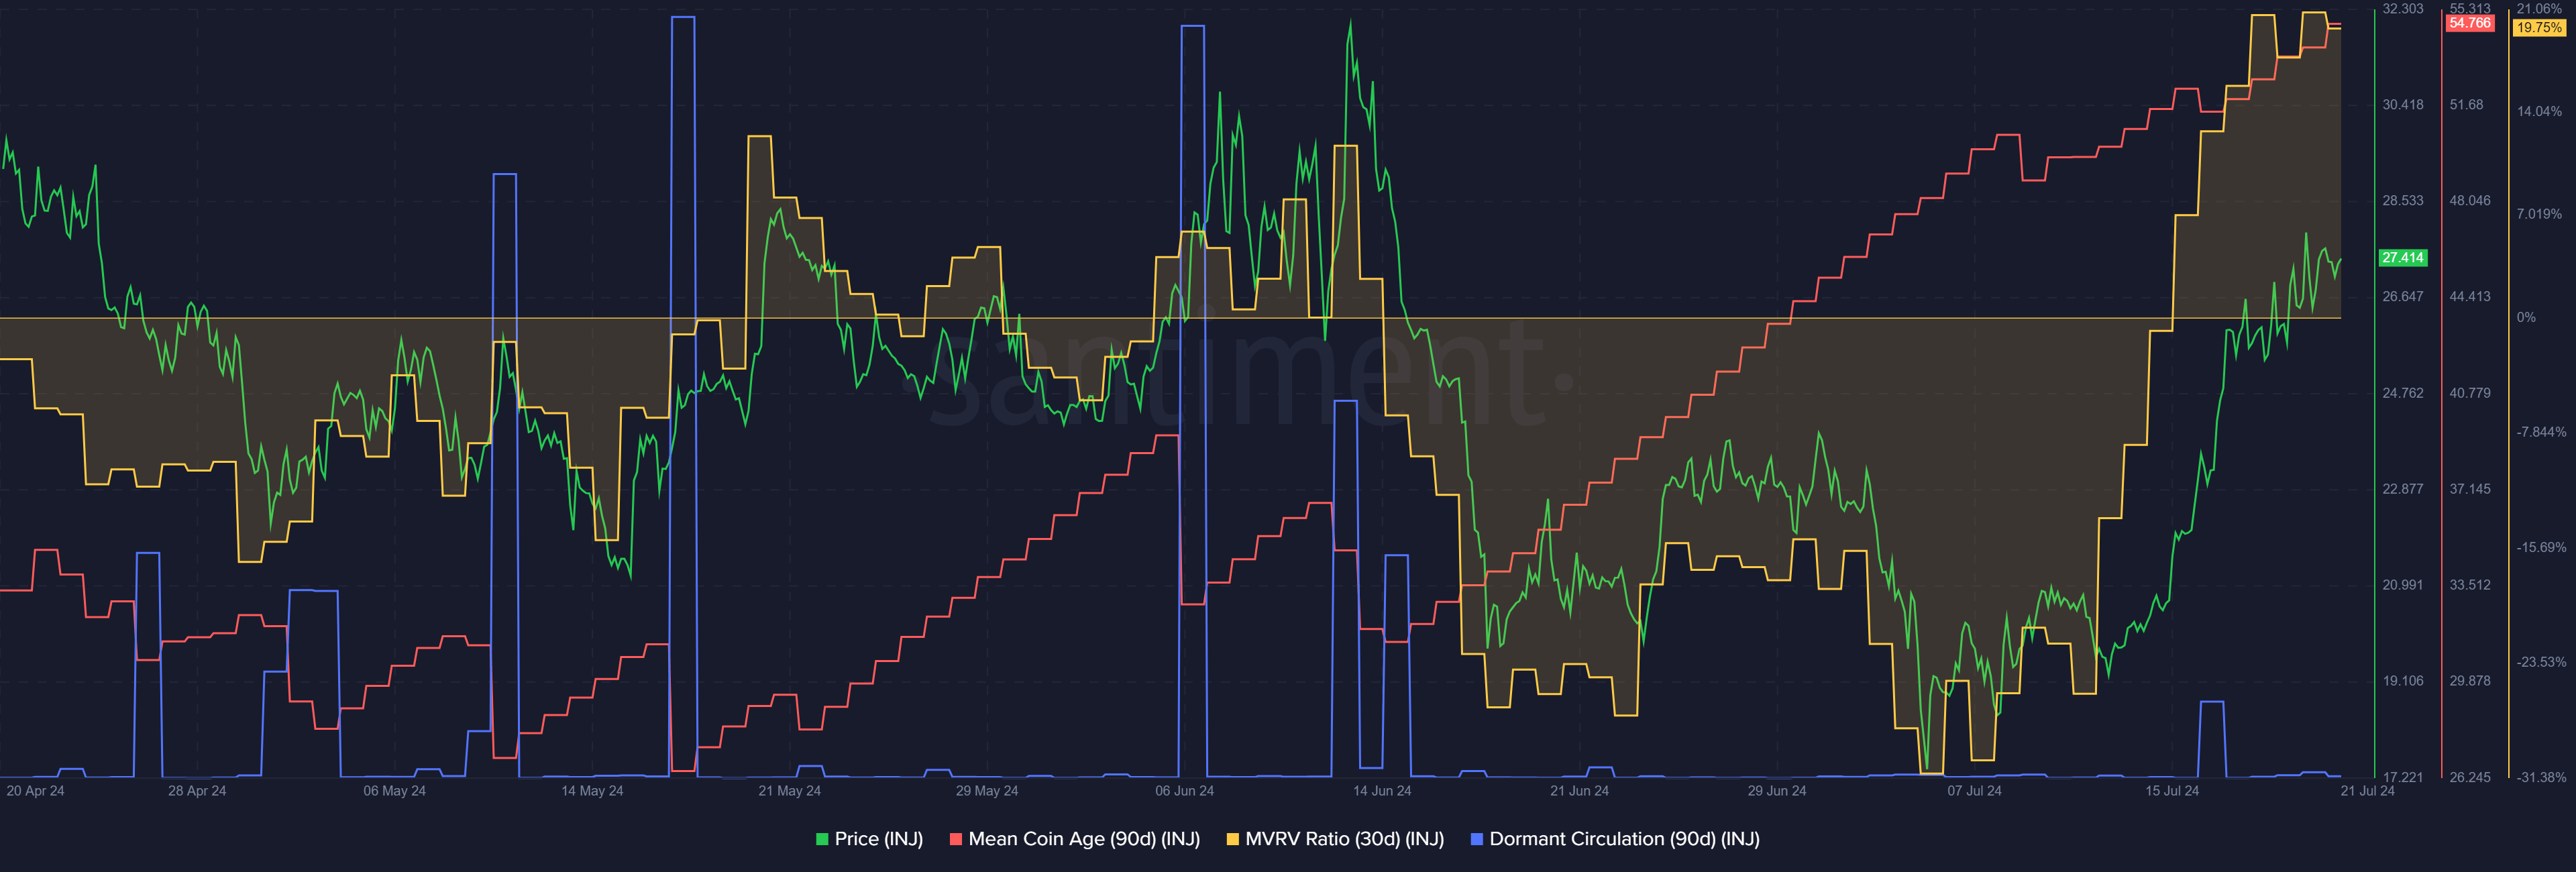Select the 07 Jul 24 date label
Screen dimensions: 2576x872
point(1974,791)
